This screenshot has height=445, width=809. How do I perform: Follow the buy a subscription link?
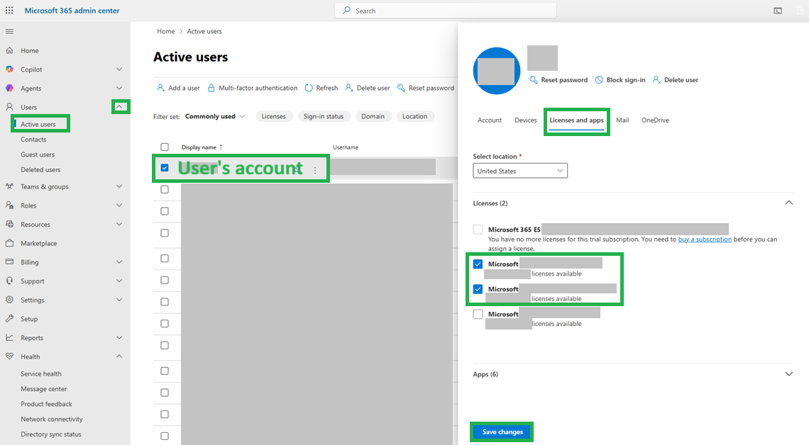pos(704,239)
